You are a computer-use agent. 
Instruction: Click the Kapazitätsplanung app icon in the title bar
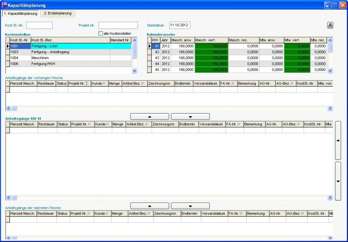coord(4,5)
